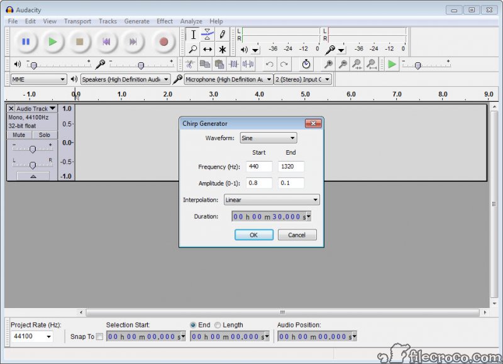Click the Zoom Out magnifier icon

tap(343, 65)
